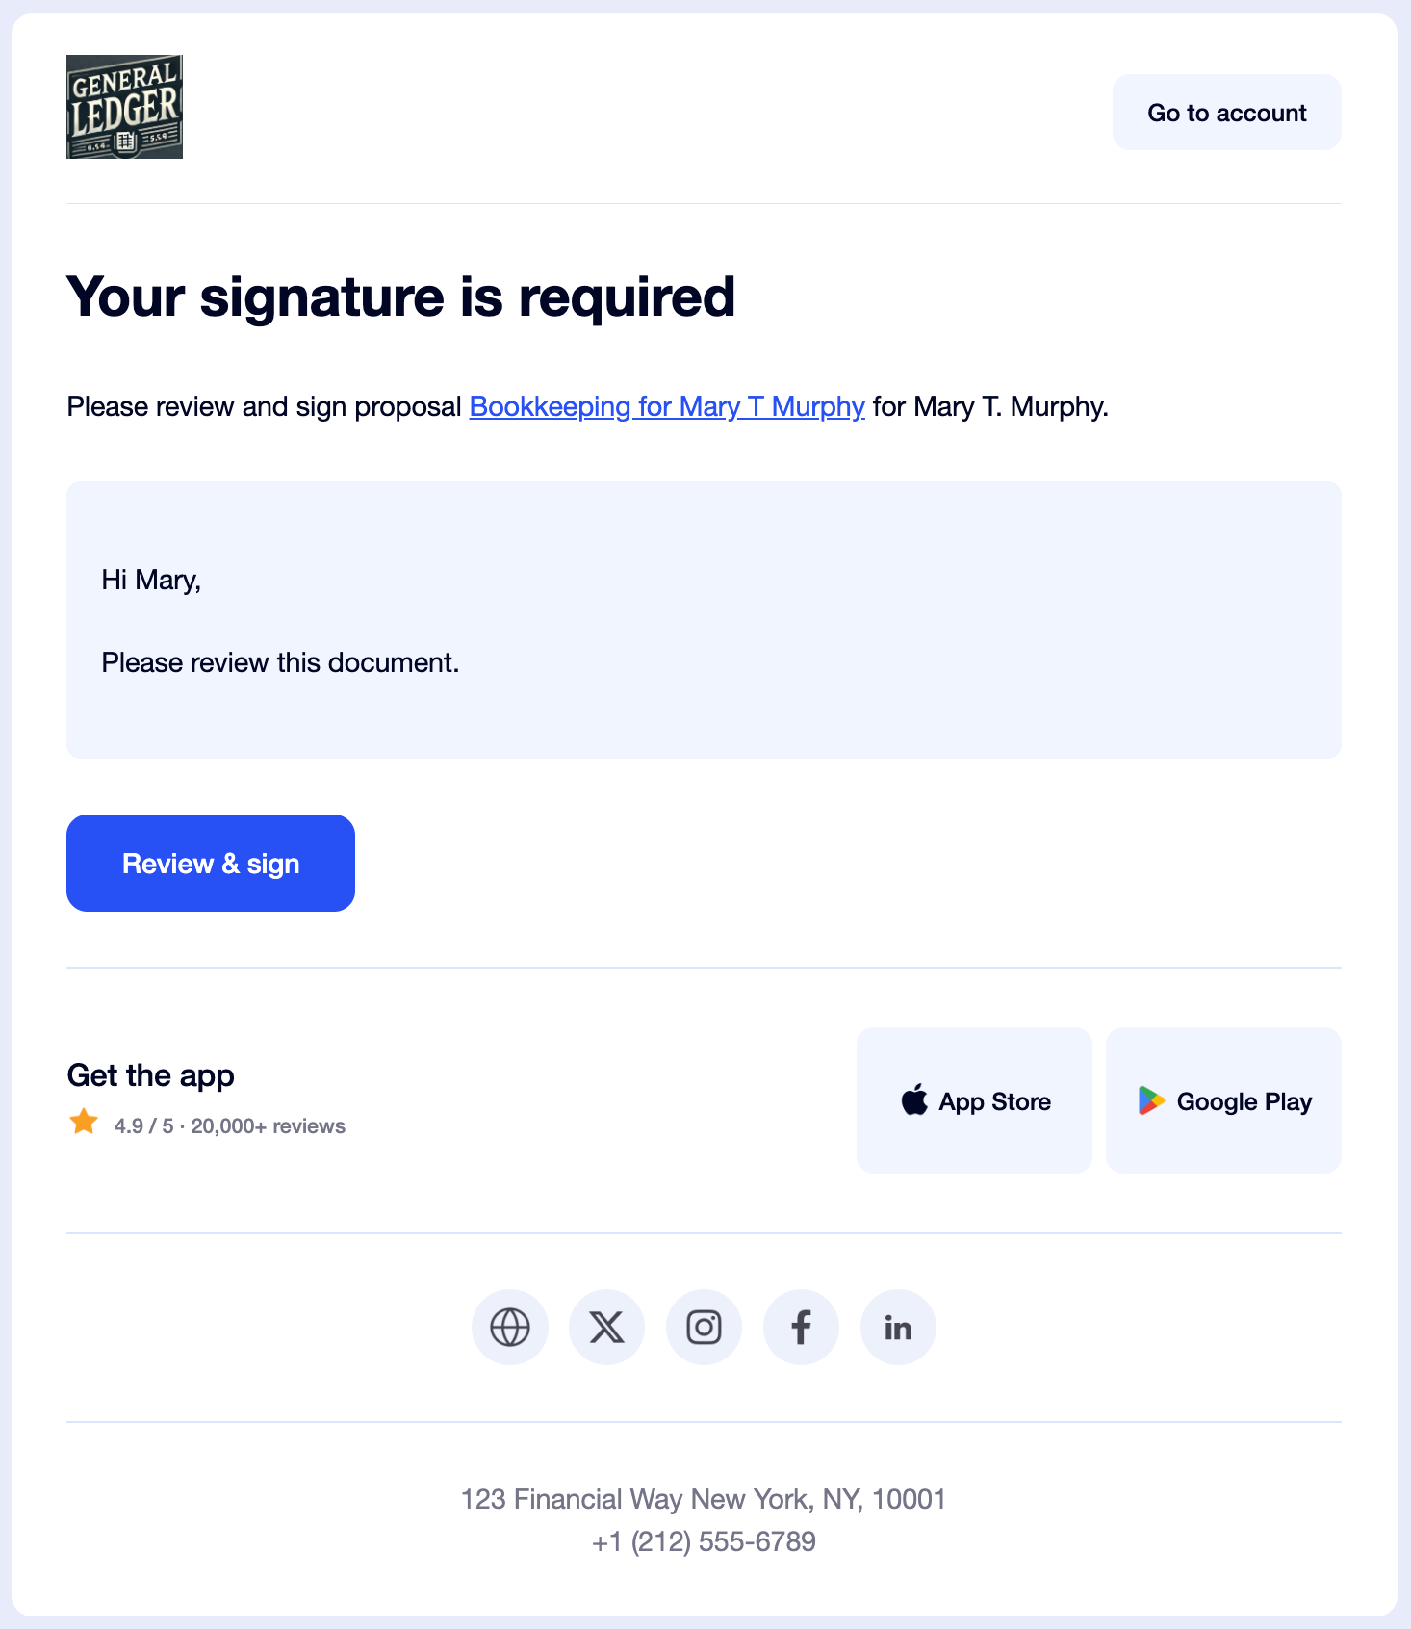Visit the website via globe icon
The width and height of the screenshot is (1411, 1629).
coord(510,1328)
